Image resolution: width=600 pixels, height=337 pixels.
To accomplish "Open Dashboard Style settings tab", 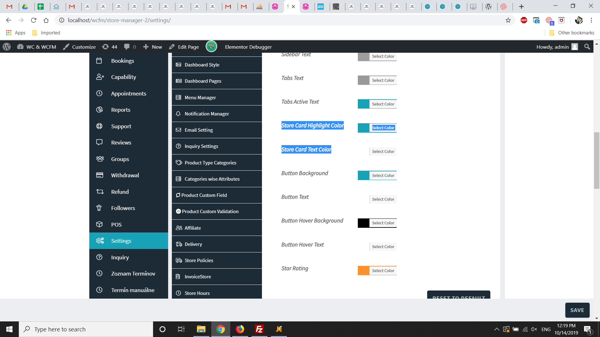I will pyautogui.click(x=217, y=65).
